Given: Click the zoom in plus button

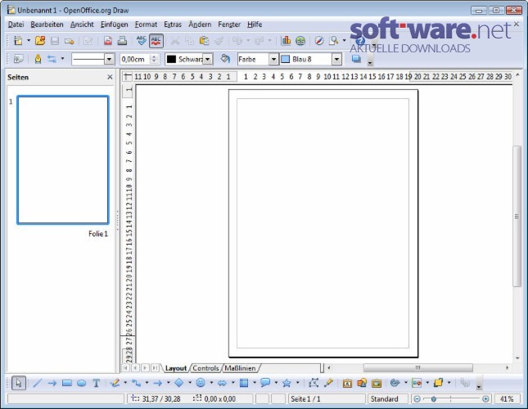Looking at the screenshot, I should click(x=485, y=399).
